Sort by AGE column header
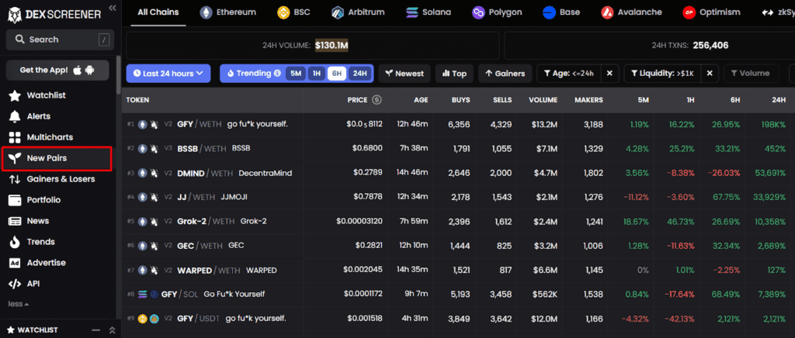795x338 pixels. pos(421,100)
